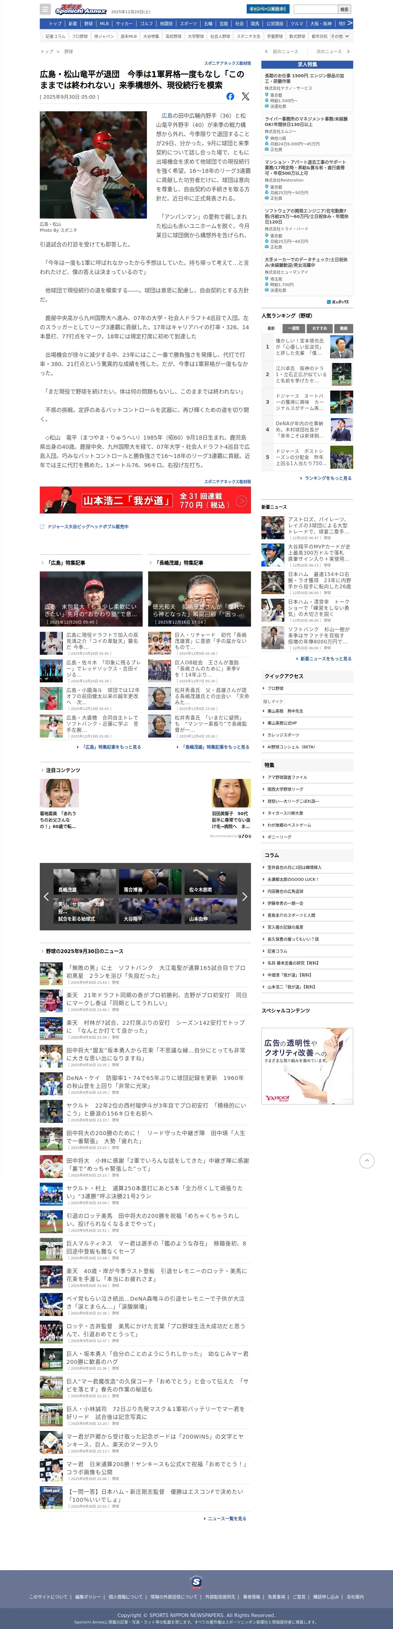The image size is (393, 1629).
Task: Open the サッカー menu item
Action: [125, 23]
